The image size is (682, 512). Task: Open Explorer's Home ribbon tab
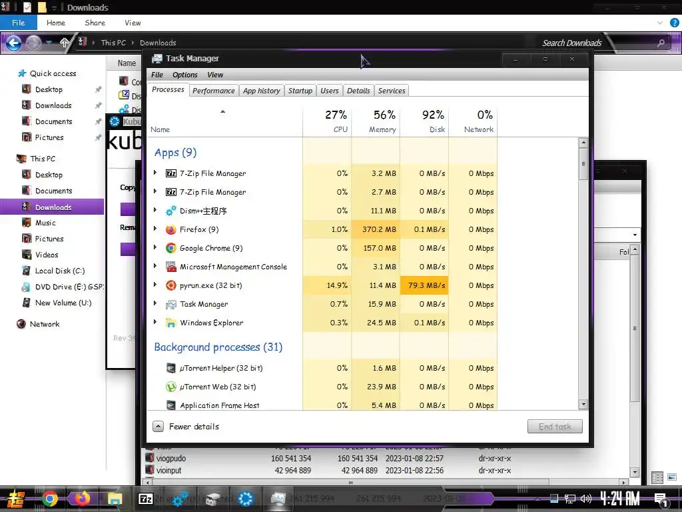(56, 23)
